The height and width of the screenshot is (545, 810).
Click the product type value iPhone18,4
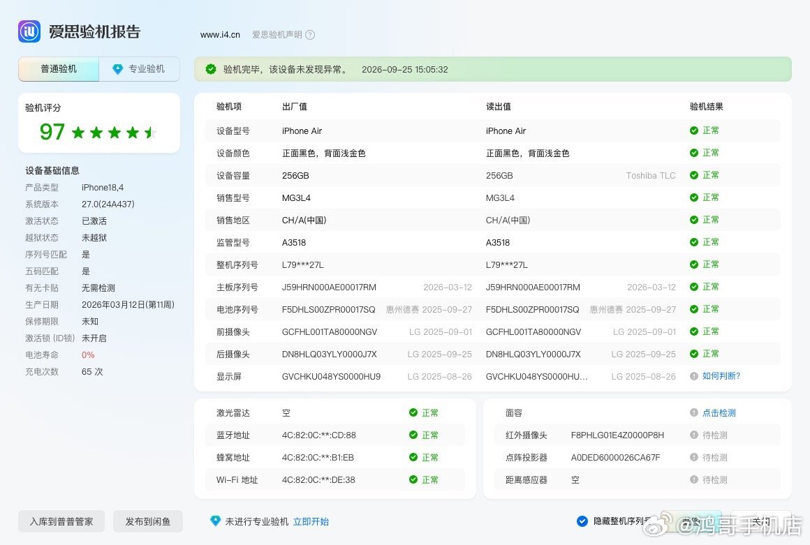tap(103, 187)
